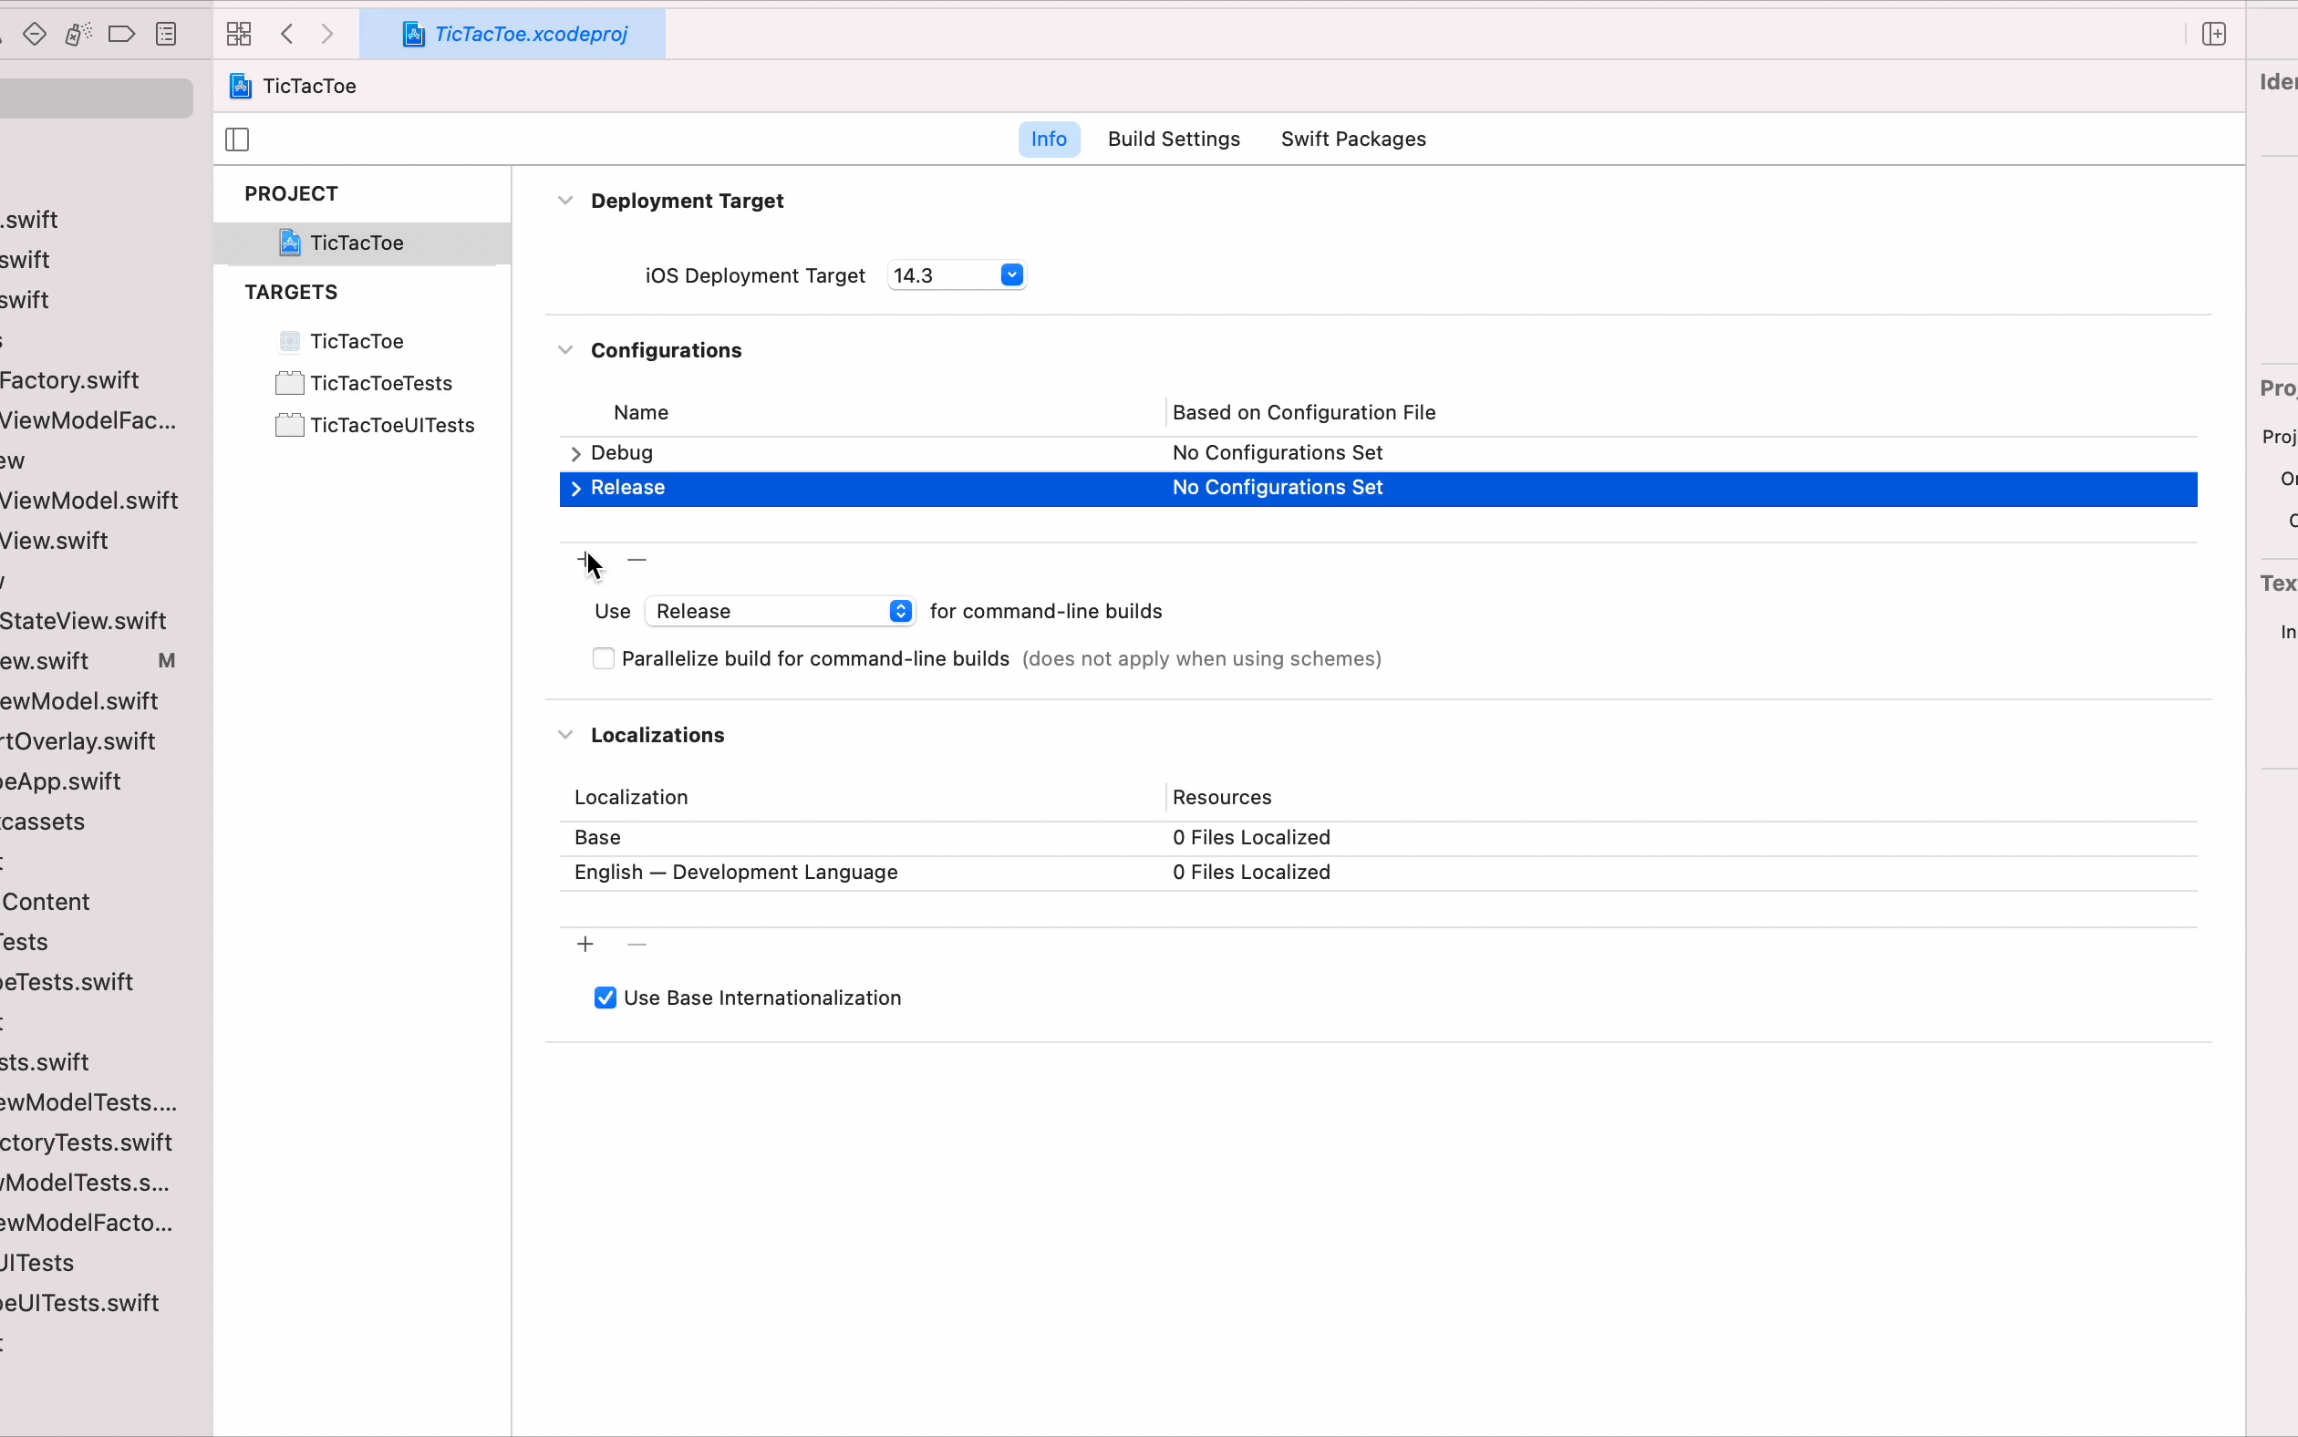Go back with the left chevron
Viewport: 2298px width, 1437px height.
[x=287, y=35]
